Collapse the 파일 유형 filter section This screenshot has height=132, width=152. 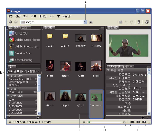click(8, 76)
